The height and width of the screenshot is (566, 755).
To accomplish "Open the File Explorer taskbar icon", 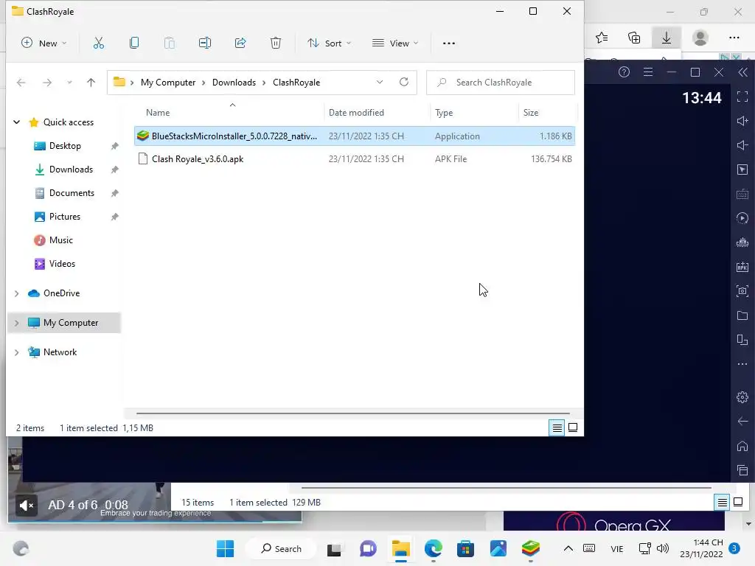I will [400, 548].
